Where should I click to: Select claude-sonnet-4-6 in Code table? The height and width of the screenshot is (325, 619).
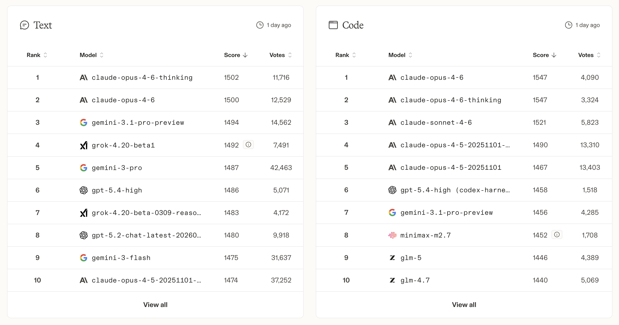[436, 122]
